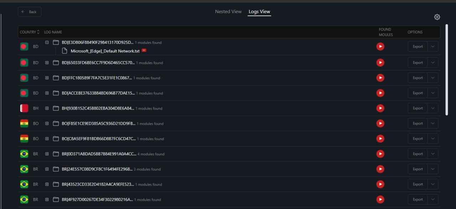Viewport: 456px width, 209px height.
Task: Expand the BD[65033FD6 log folder
Action: coord(47,63)
